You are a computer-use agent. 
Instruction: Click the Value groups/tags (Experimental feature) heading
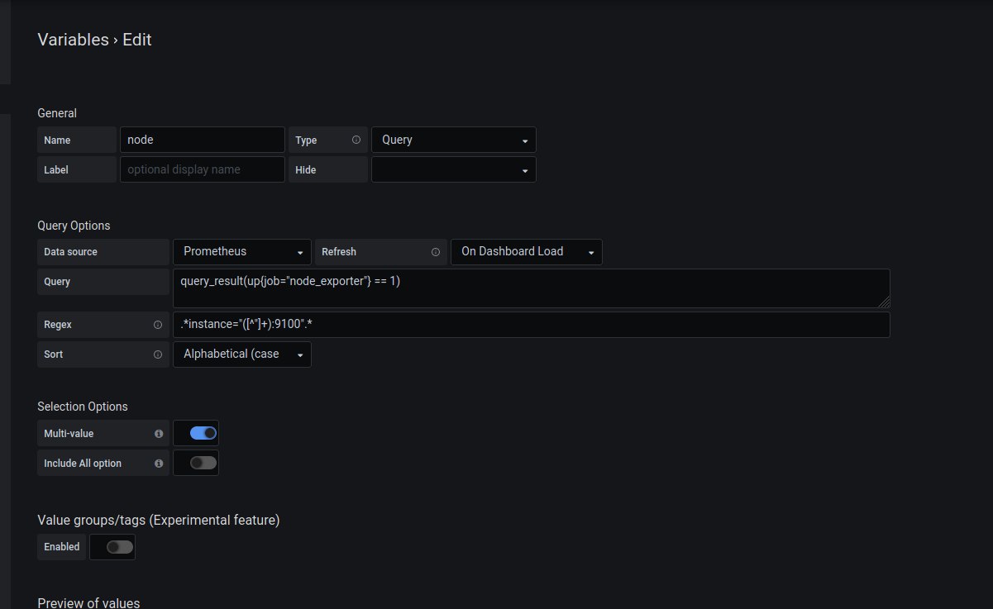tap(159, 520)
